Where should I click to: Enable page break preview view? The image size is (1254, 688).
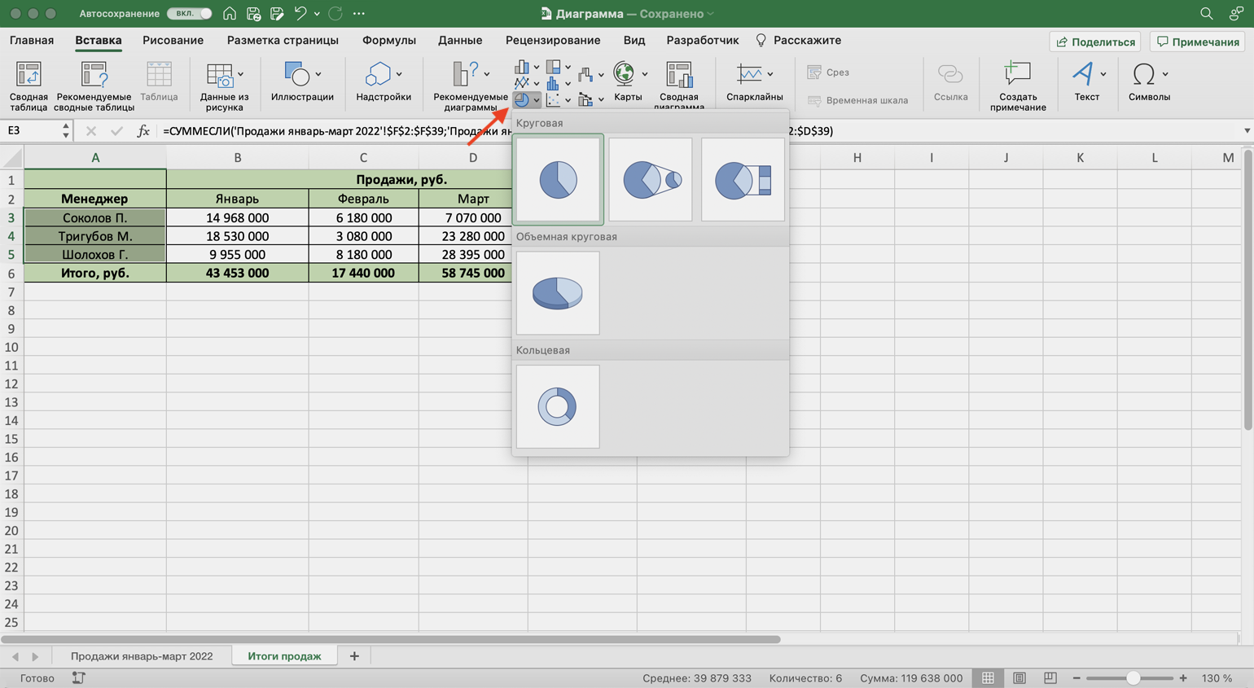pyautogui.click(x=1050, y=678)
